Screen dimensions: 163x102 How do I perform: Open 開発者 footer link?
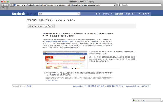point(94,86)
